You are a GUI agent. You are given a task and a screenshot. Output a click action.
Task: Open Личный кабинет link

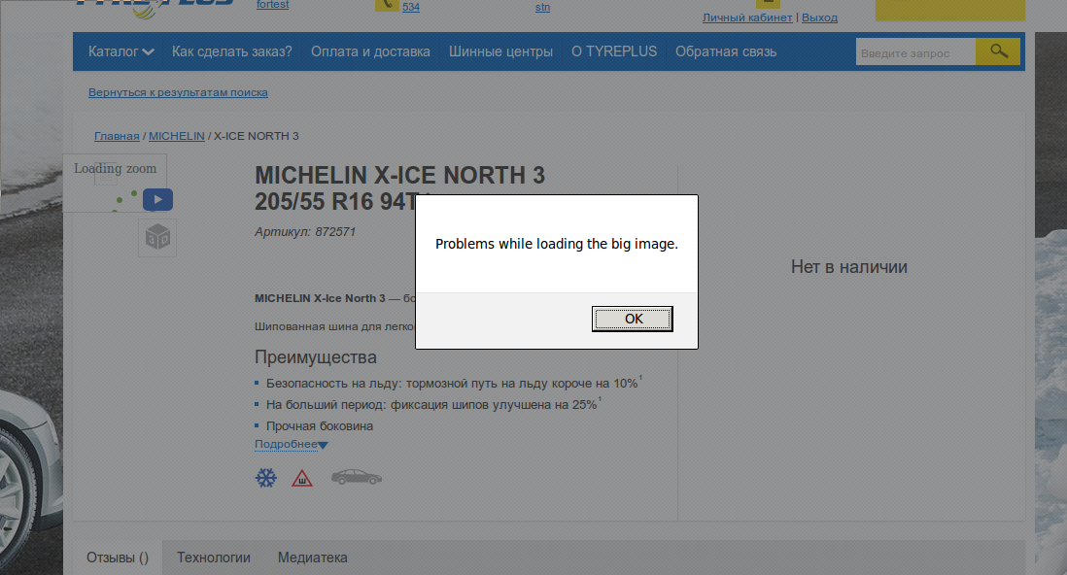coord(747,17)
